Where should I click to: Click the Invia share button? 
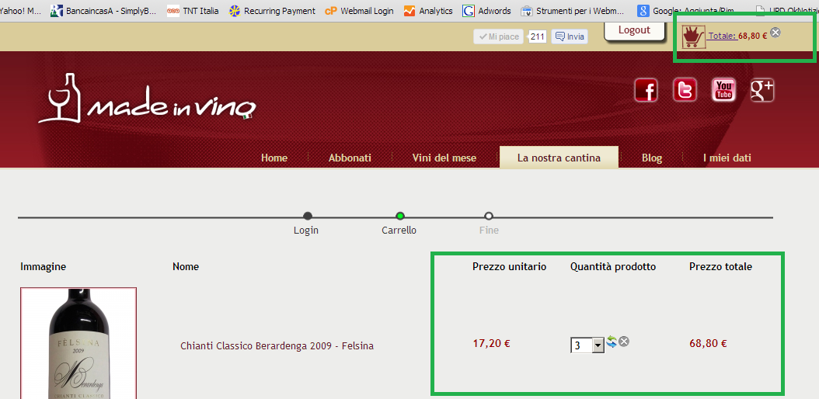(570, 36)
